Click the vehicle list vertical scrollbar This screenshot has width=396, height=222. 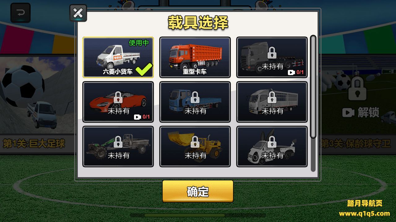pyautogui.click(x=313, y=87)
